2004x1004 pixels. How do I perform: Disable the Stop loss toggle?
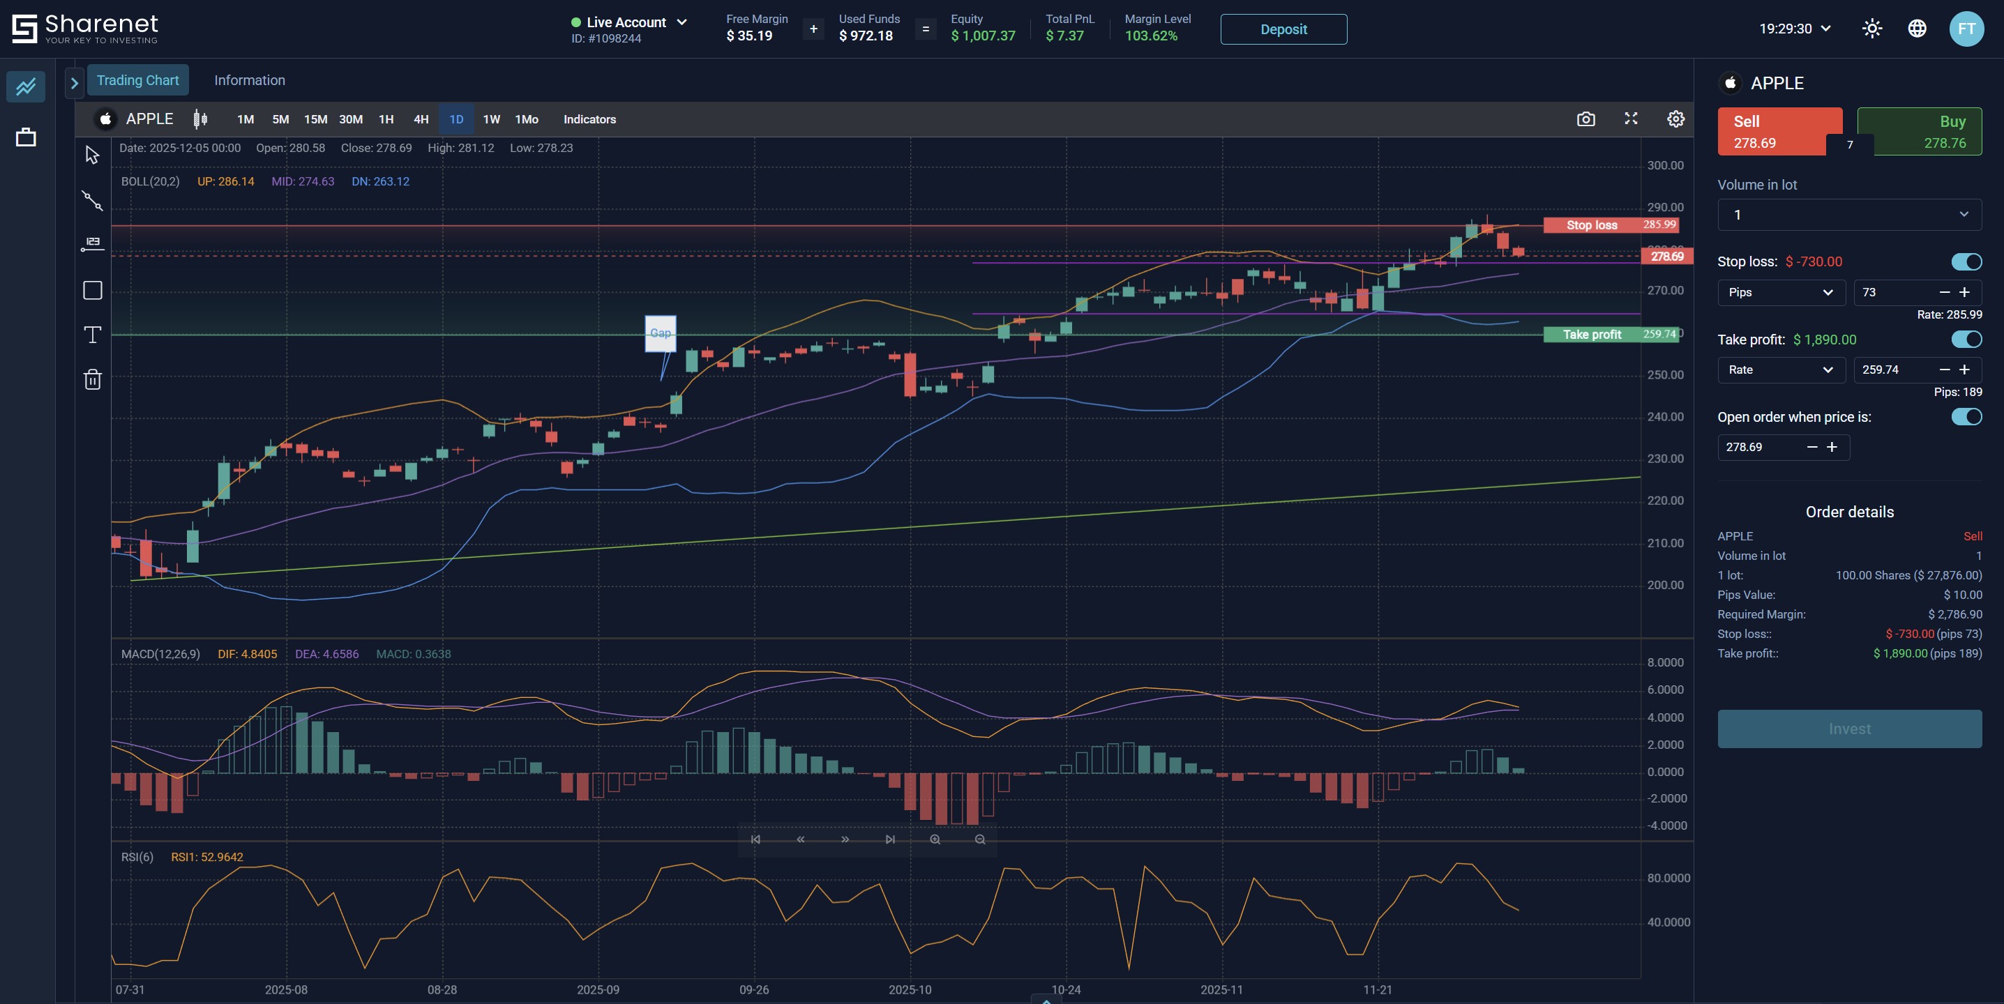pyautogui.click(x=1966, y=262)
